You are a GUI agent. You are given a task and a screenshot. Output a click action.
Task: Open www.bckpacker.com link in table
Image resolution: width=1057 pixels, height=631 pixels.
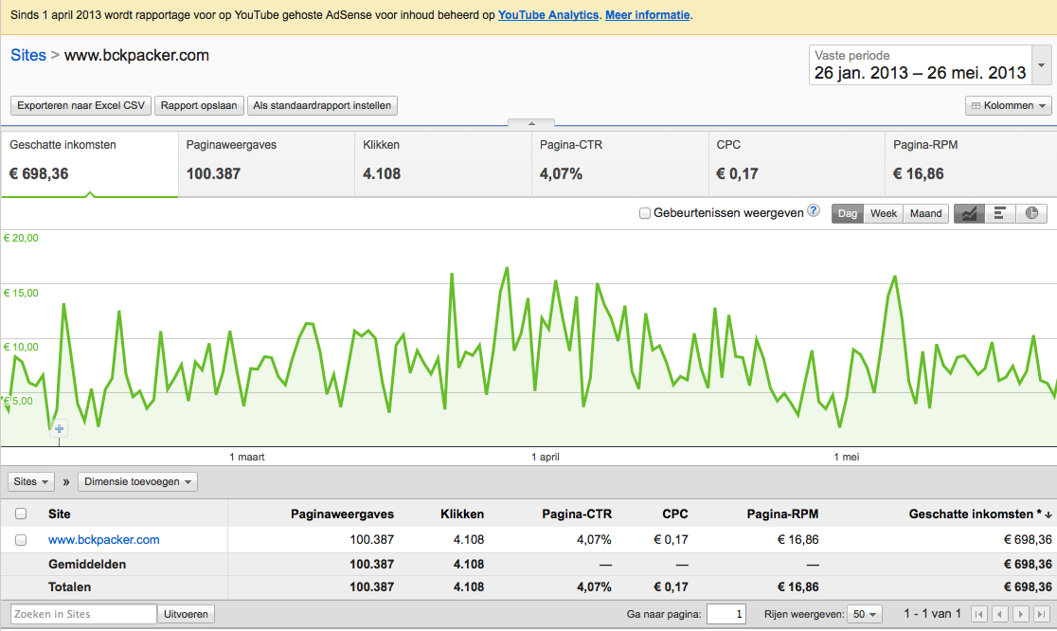104,540
